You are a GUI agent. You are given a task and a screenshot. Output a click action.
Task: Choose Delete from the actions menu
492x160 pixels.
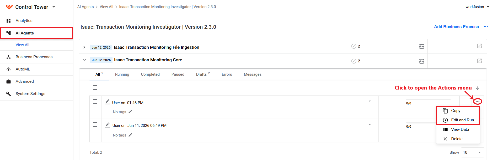[458, 139]
